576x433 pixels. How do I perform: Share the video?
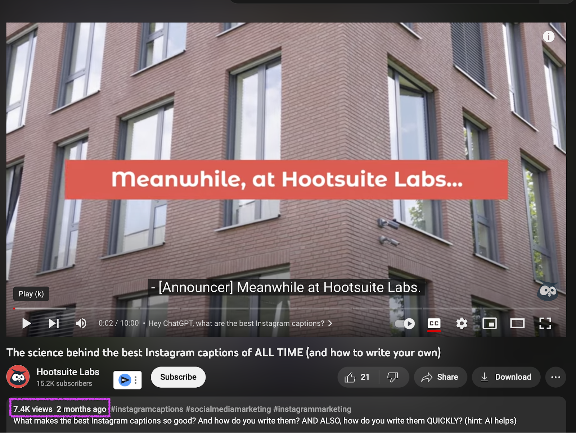pos(440,377)
